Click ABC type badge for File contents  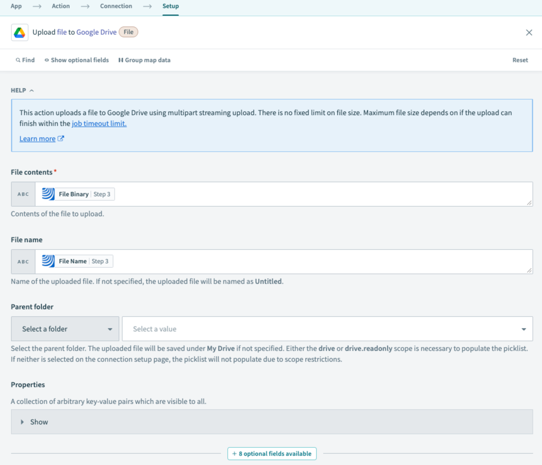pos(23,194)
